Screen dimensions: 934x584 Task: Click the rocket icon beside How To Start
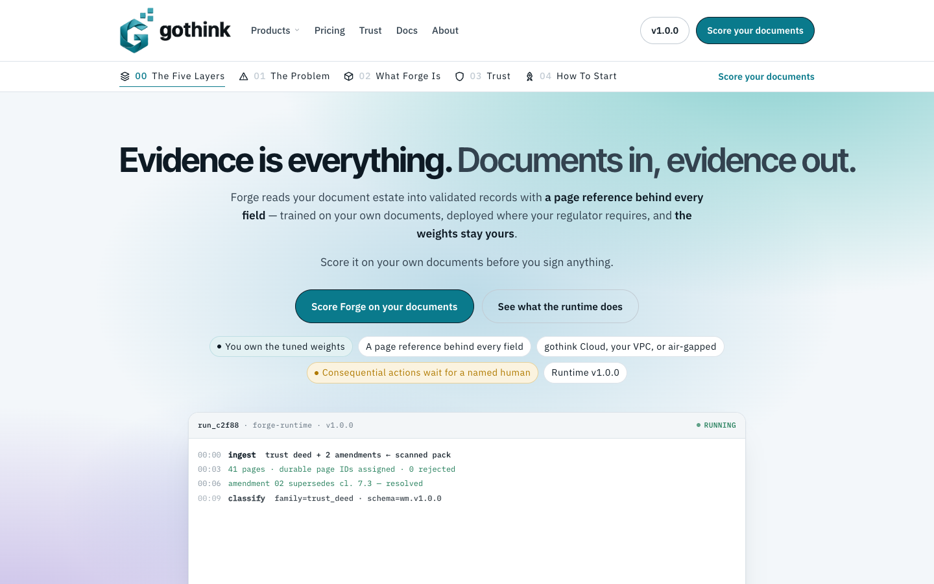point(530,77)
